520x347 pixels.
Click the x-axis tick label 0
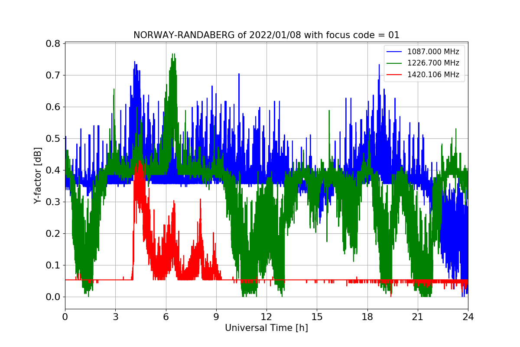pyautogui.click(x=65, y=317)
